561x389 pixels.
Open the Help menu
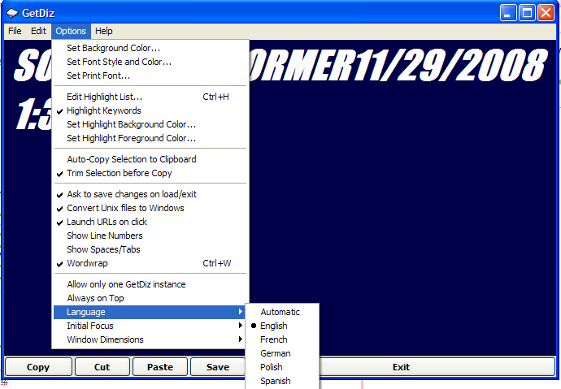104,31
